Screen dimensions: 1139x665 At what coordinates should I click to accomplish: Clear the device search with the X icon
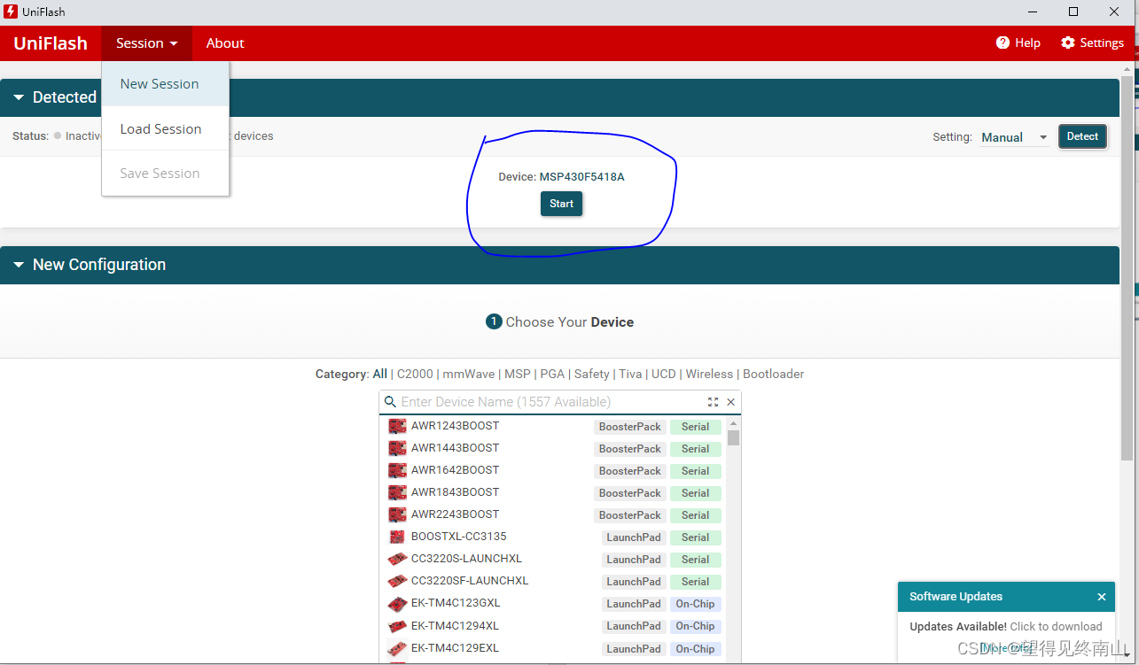(x=729, y=401)
